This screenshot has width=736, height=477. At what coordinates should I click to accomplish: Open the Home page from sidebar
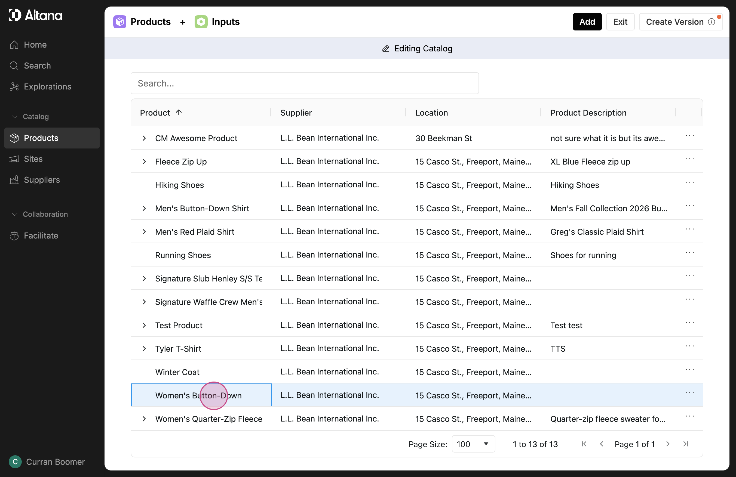[x=35, y=45]
